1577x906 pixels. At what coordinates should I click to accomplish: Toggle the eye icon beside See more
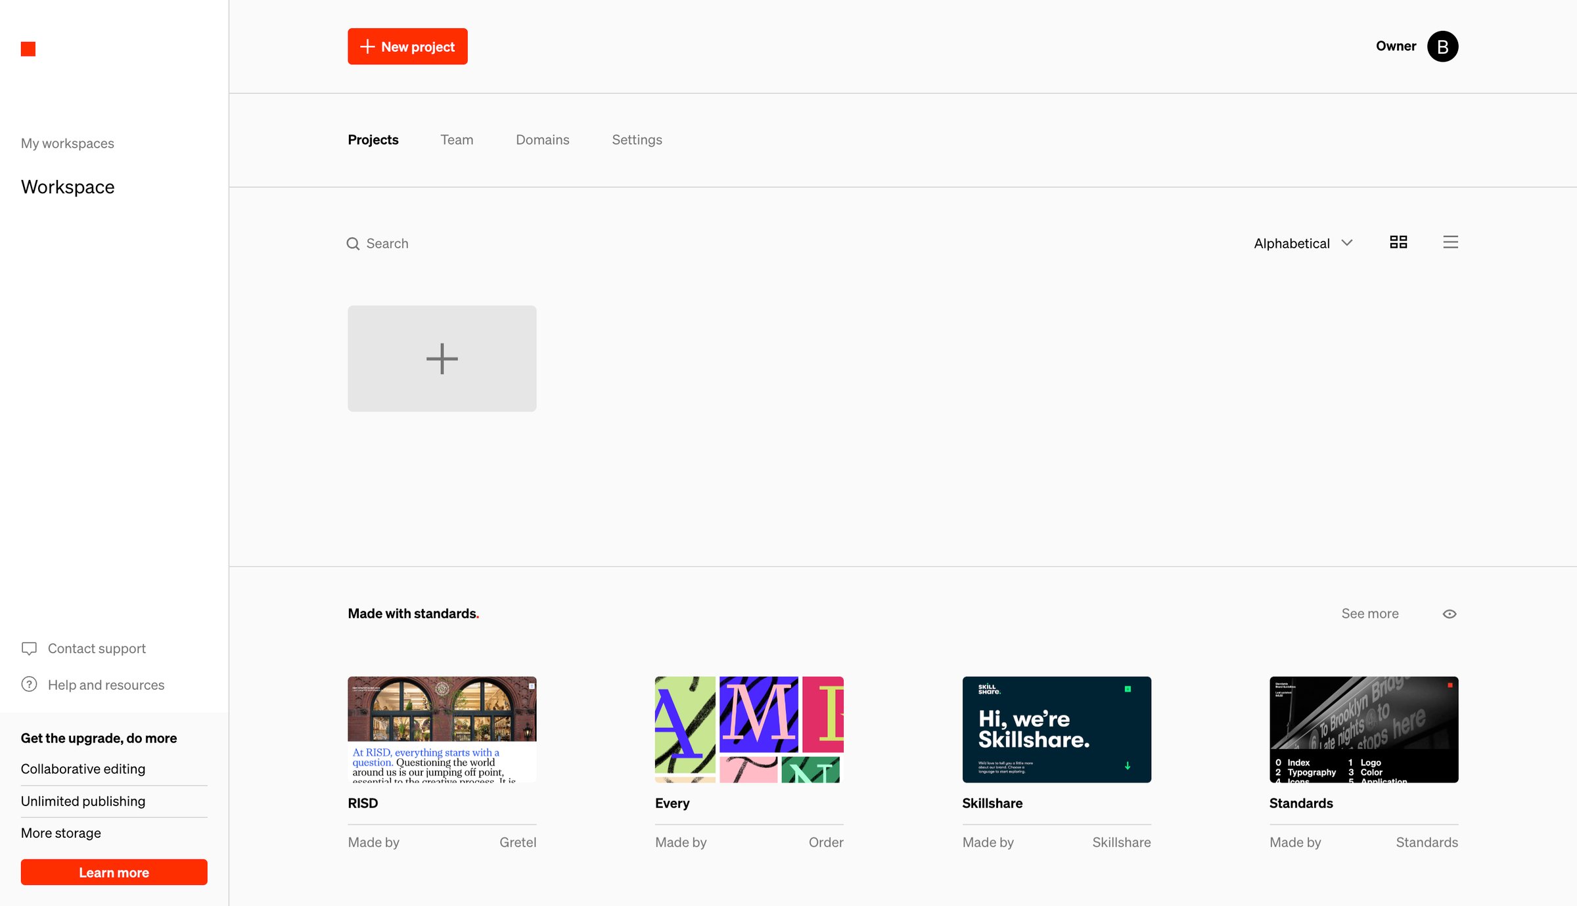[x=1450, y=614]
